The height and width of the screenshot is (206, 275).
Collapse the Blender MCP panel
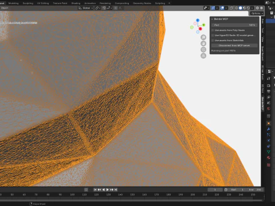(212, 19)
